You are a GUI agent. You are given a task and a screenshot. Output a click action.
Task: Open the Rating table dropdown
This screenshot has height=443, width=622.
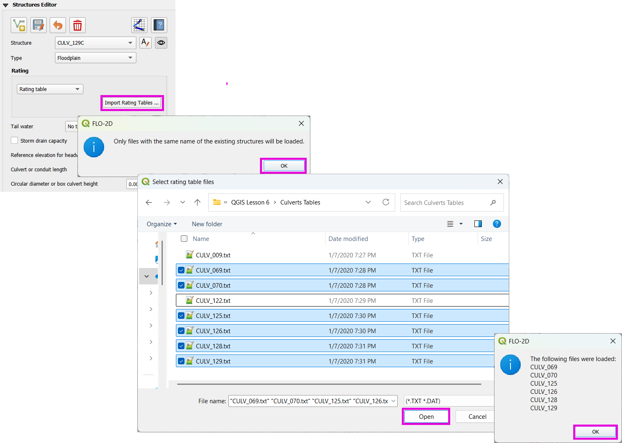tap(50, 89)
